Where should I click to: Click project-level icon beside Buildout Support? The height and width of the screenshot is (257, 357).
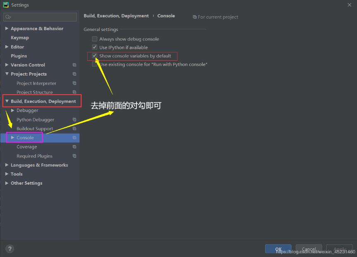coord(74,128)
